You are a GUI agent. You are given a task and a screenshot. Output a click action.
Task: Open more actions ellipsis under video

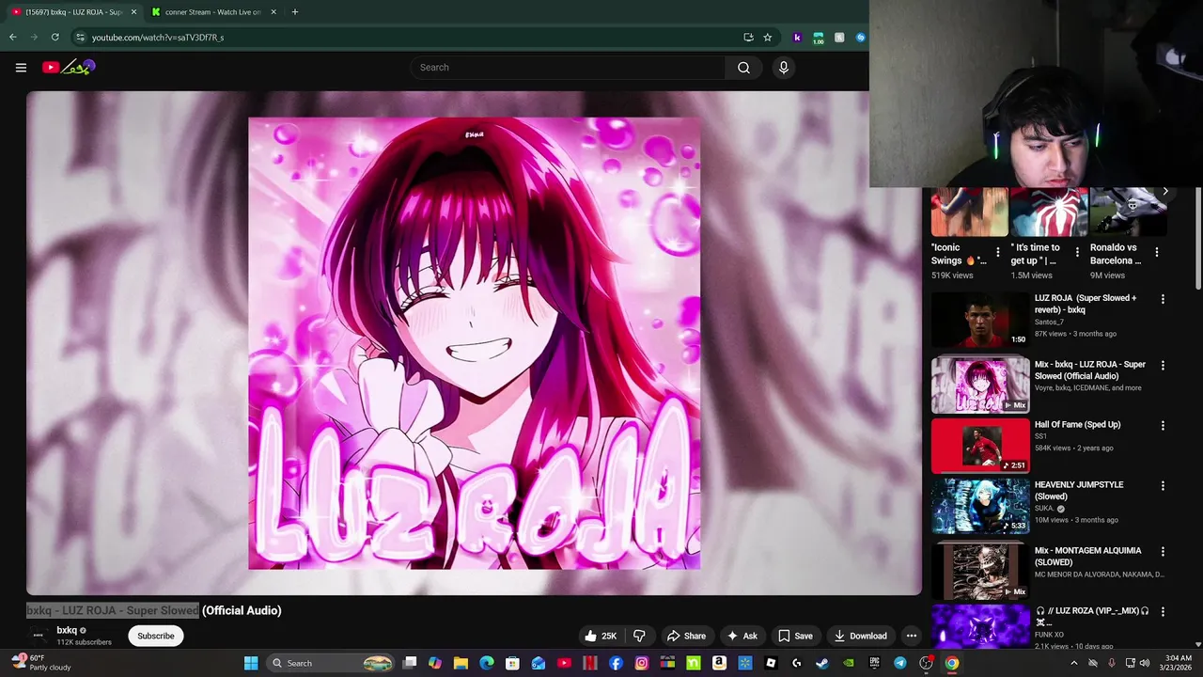[911, 636]
